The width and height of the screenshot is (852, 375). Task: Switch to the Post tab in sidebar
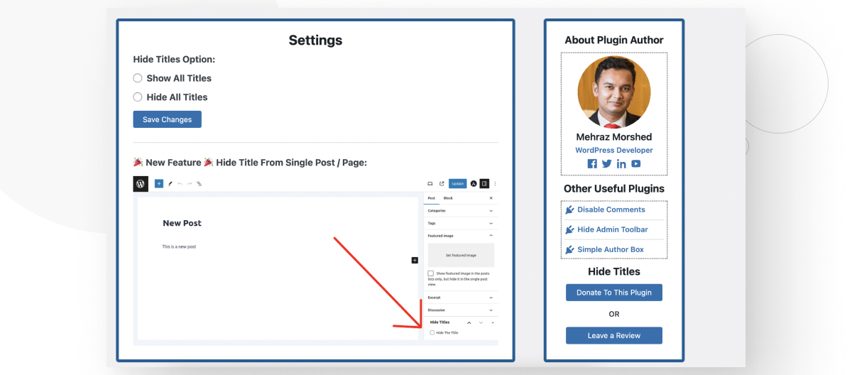(432, 198)
